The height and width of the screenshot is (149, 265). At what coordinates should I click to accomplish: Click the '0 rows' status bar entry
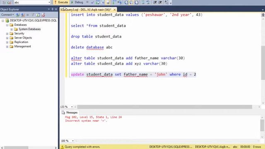[x=257, y=147]
